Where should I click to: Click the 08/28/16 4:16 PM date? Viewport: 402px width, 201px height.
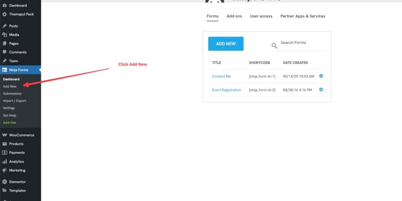pyautogui.click(x=298, y=90)
